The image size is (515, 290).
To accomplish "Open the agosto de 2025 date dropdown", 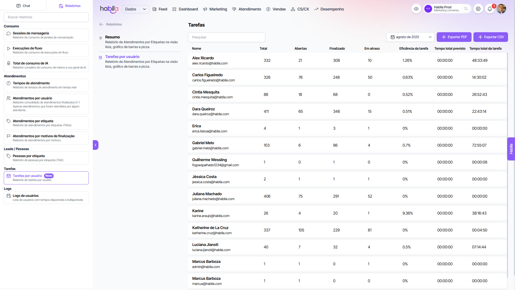I will pyautogui.click(x=410, y=37).
